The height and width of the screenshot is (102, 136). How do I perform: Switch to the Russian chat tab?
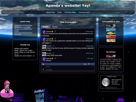coord(55,27)
